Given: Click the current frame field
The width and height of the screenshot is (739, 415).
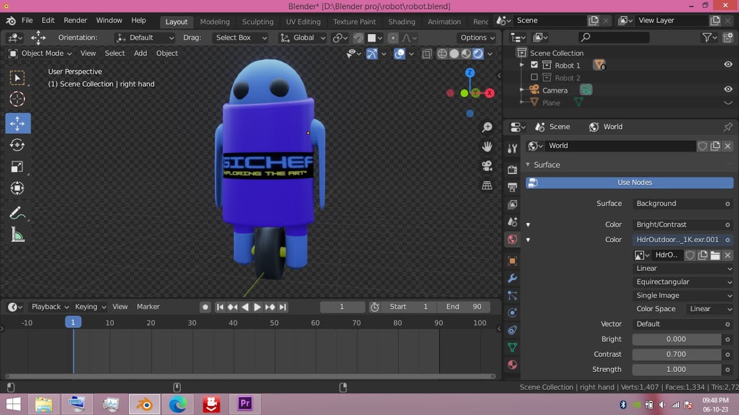Looking at the screenshot, I should [342, 307].
